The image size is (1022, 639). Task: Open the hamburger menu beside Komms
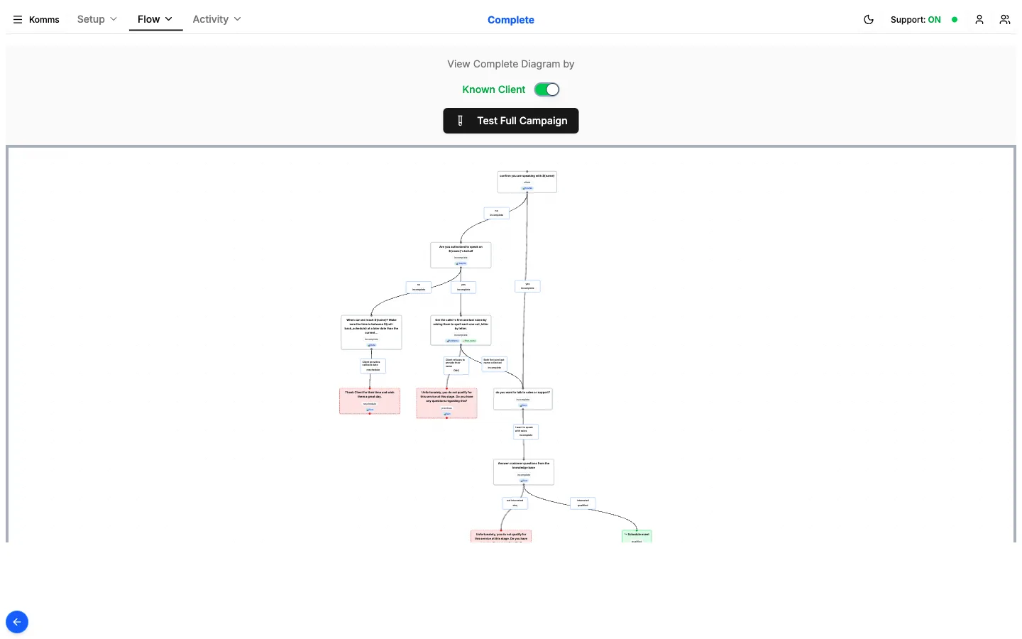click(18, 20)
